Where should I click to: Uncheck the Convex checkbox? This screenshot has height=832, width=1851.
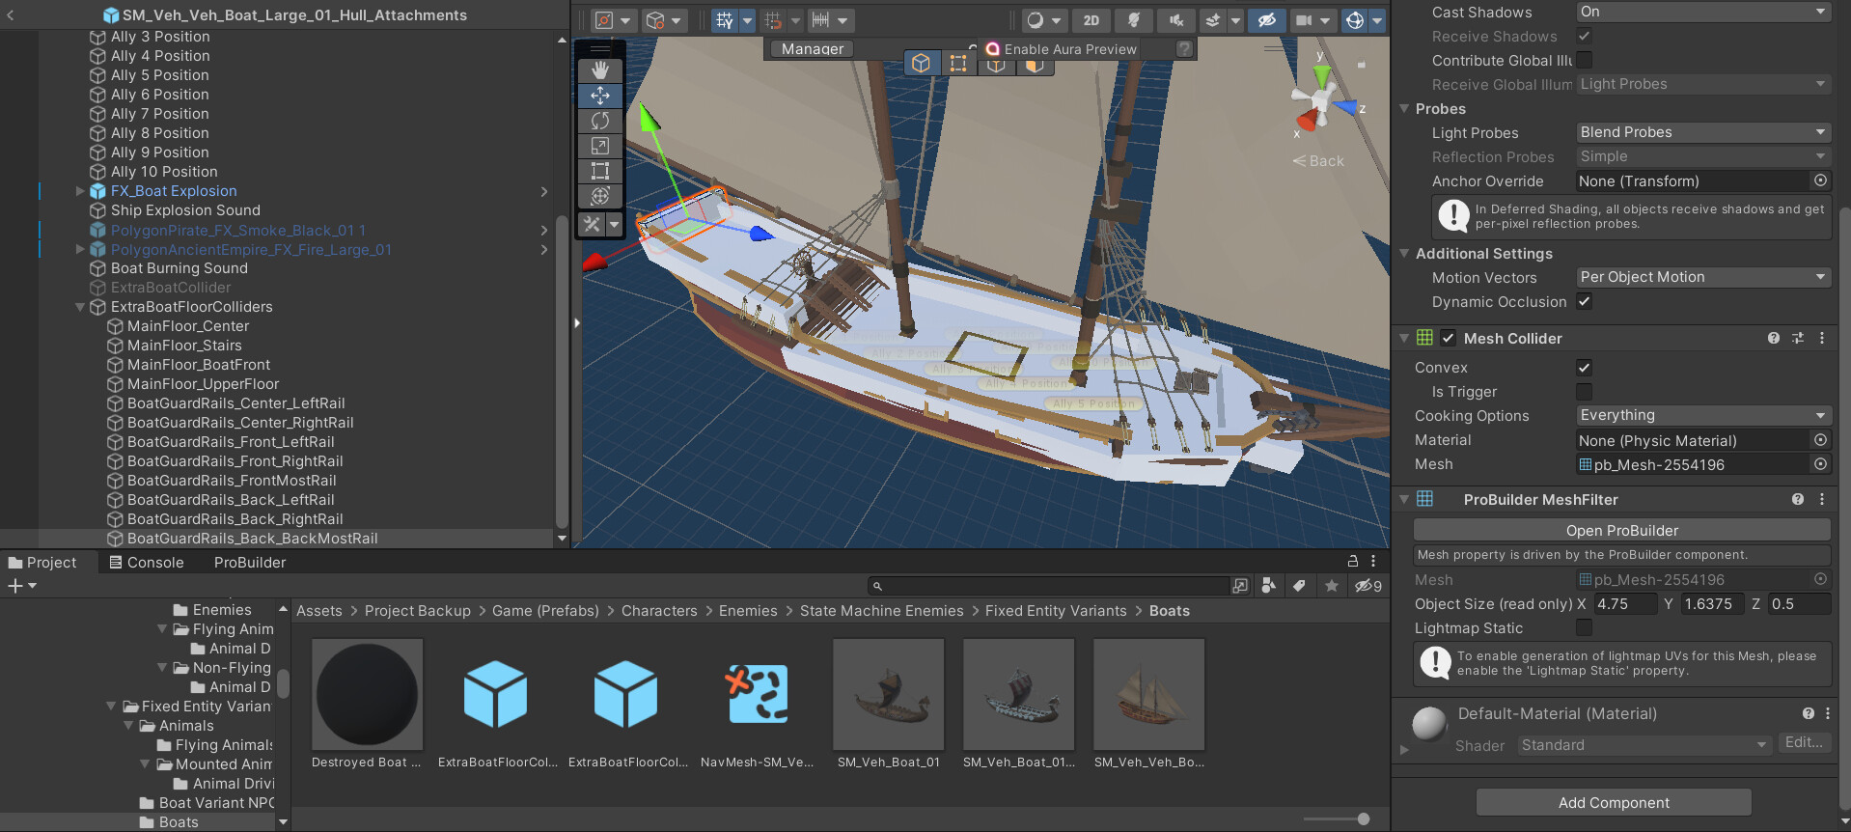(x=1584, y=368)
